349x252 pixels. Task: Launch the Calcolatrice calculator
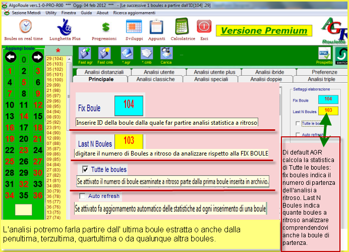coord(182,27)
